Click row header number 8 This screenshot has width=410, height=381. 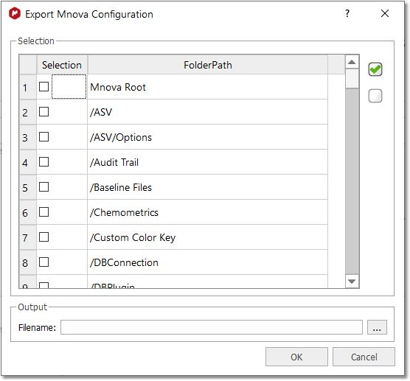click(28, 262)
